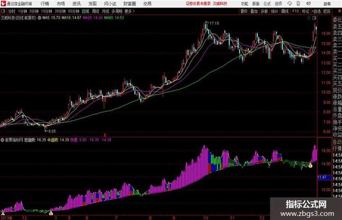Switch to 月线 monthly period tab
The height and width of the screenshot is (220, 342).
(x=105, y=11)
